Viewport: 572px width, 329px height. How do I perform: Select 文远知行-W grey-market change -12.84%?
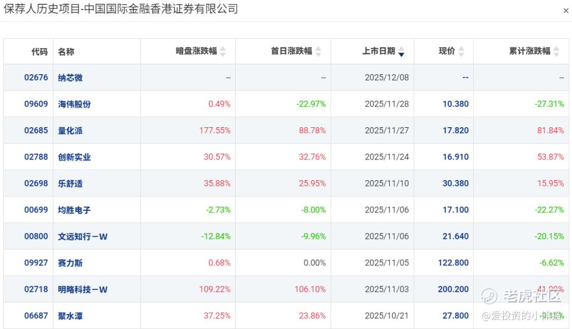216,236
